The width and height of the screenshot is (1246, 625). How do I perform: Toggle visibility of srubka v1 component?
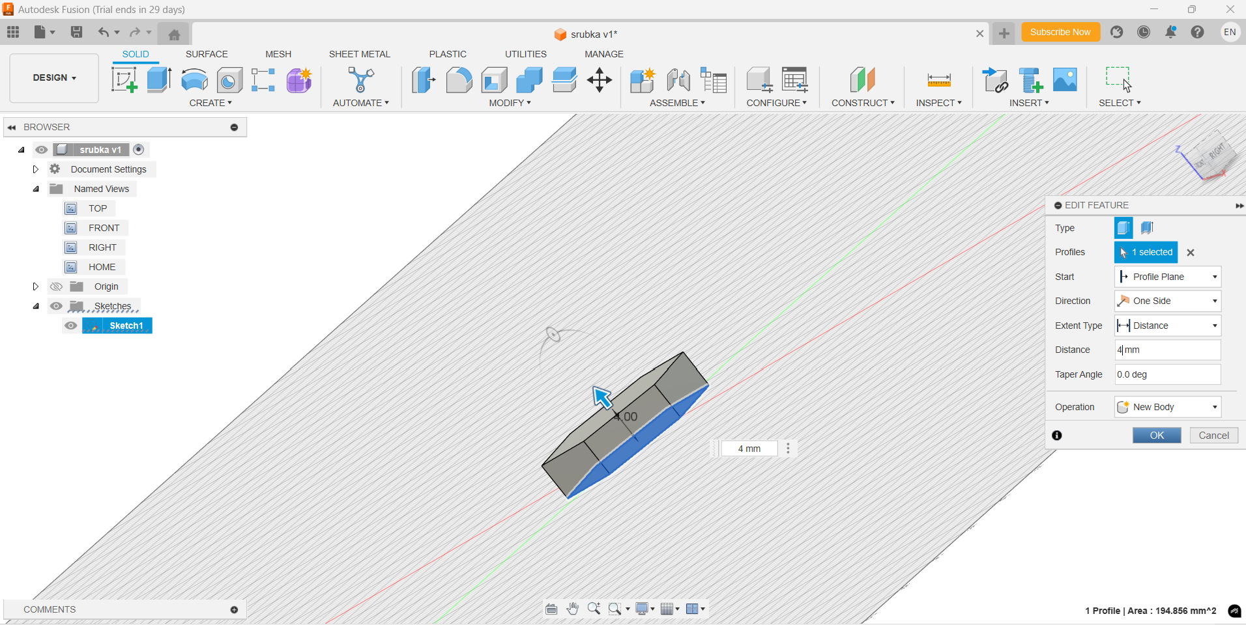(x=42, y=150)
